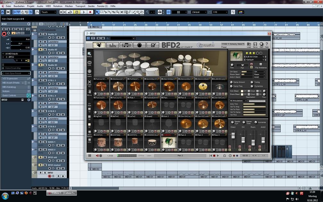
Task: Open the BFD2 keymap page
Action: pos(140,45)
